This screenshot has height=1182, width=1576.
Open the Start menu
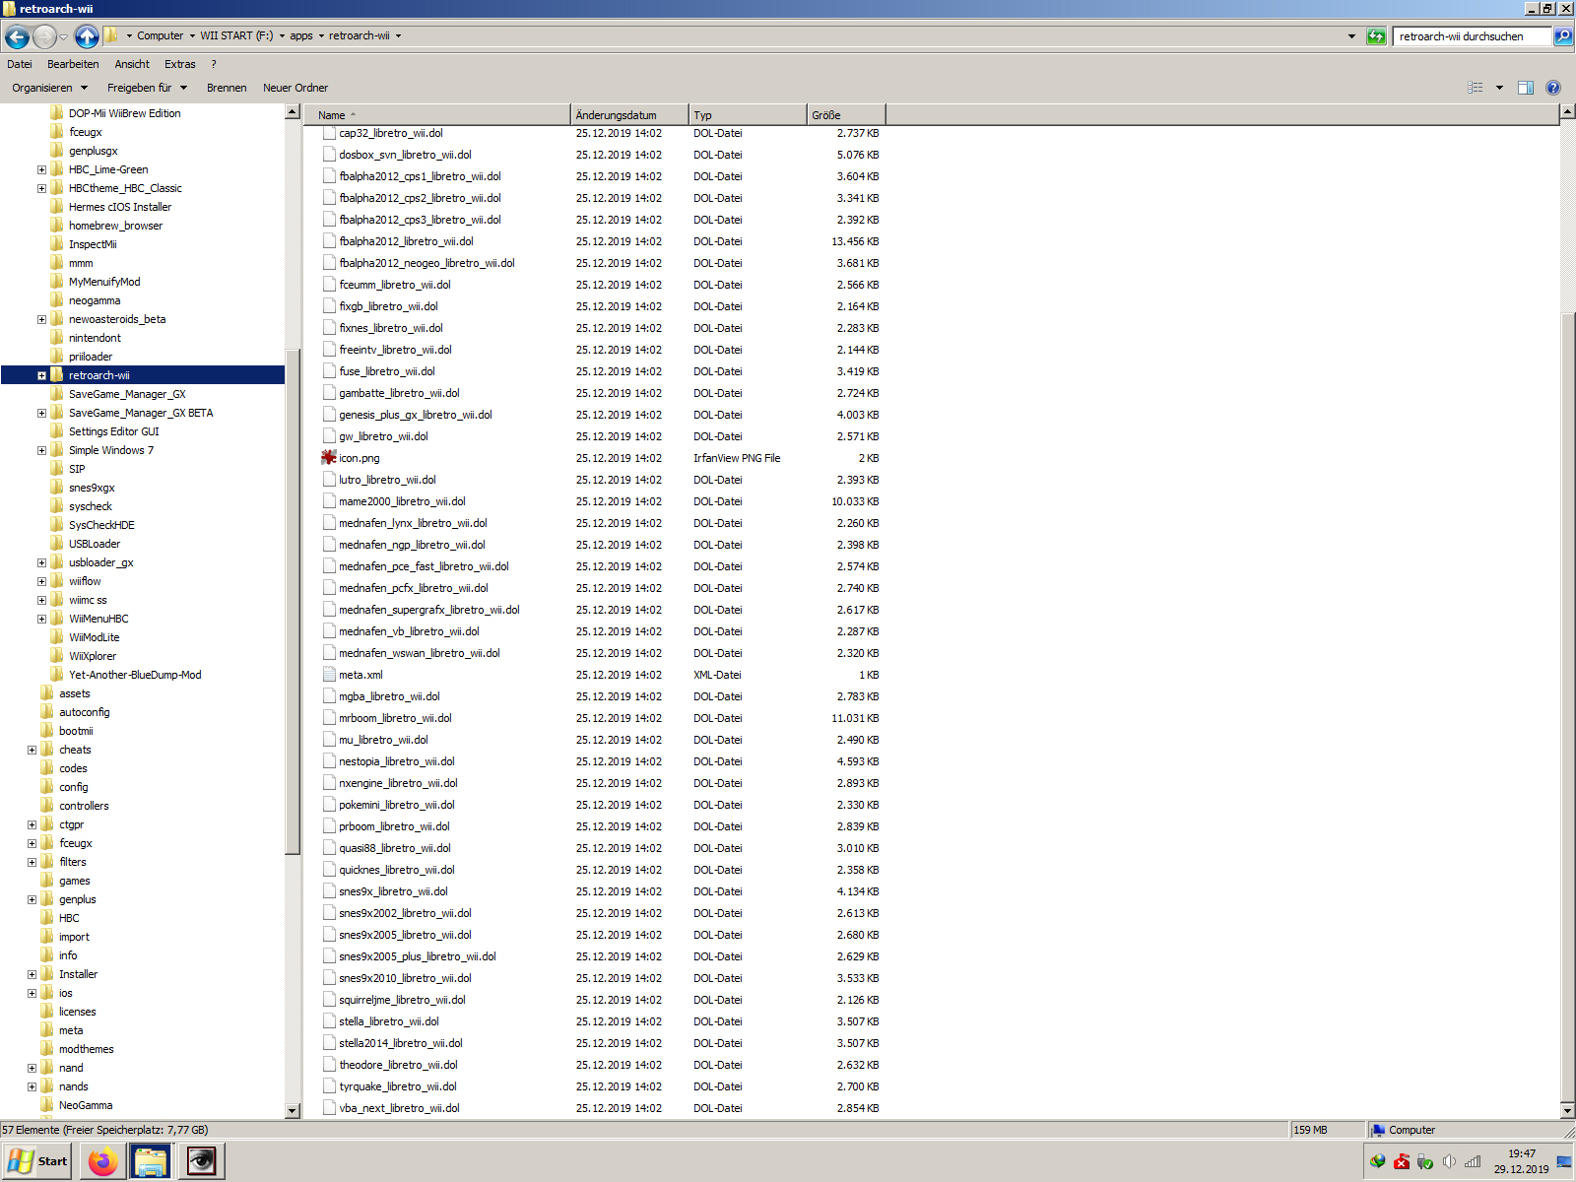[37, 1161]
